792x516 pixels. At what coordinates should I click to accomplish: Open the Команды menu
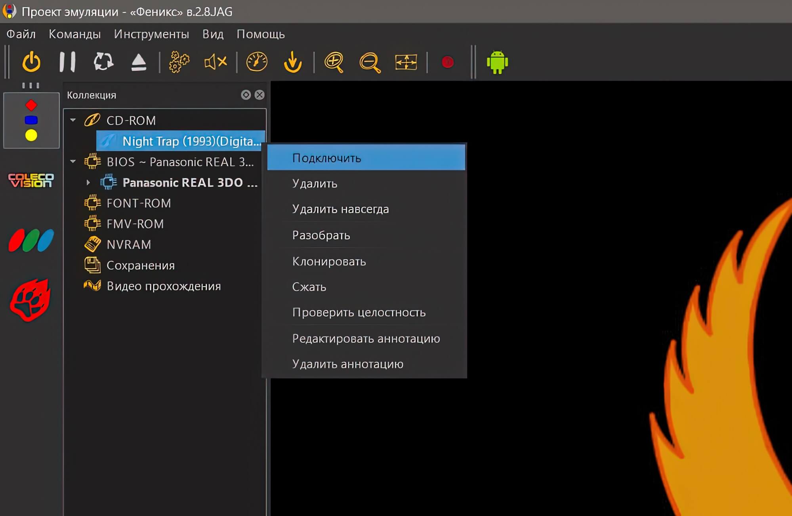click(x=74, y=34)
